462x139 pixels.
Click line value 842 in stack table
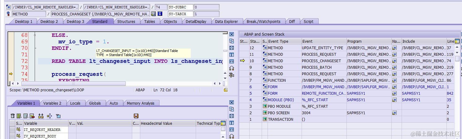[450, 93]
